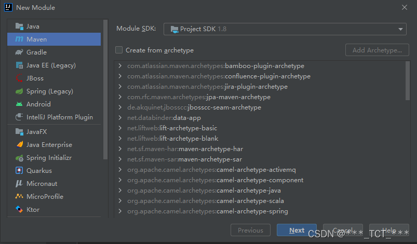This screenshot has height=244, width=417.
Task: Select the lift-archetype-basic row text
Action: click(172, 128)
